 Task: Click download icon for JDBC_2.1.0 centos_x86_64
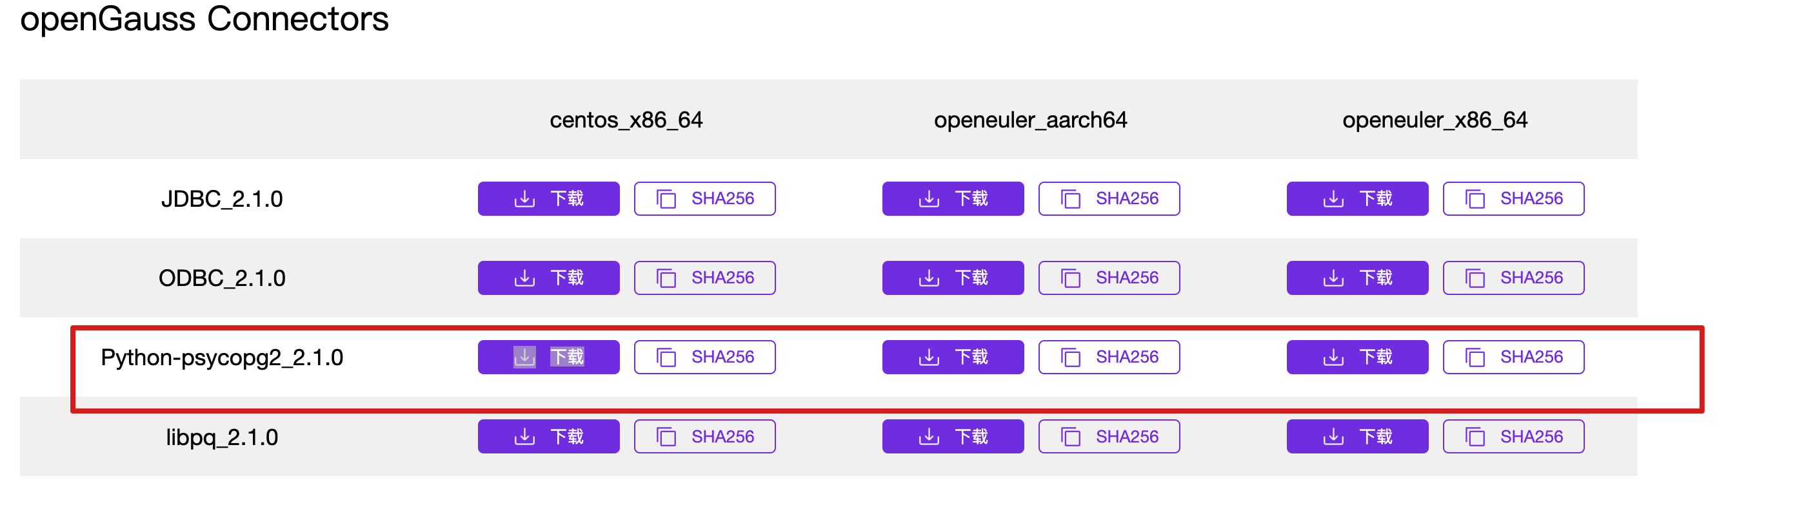524,199
